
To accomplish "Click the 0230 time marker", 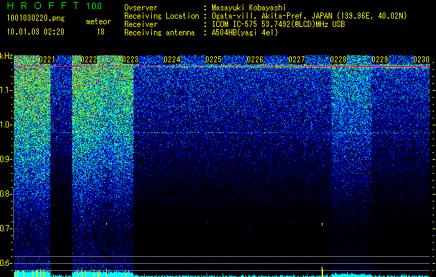I will click(421, 60).
